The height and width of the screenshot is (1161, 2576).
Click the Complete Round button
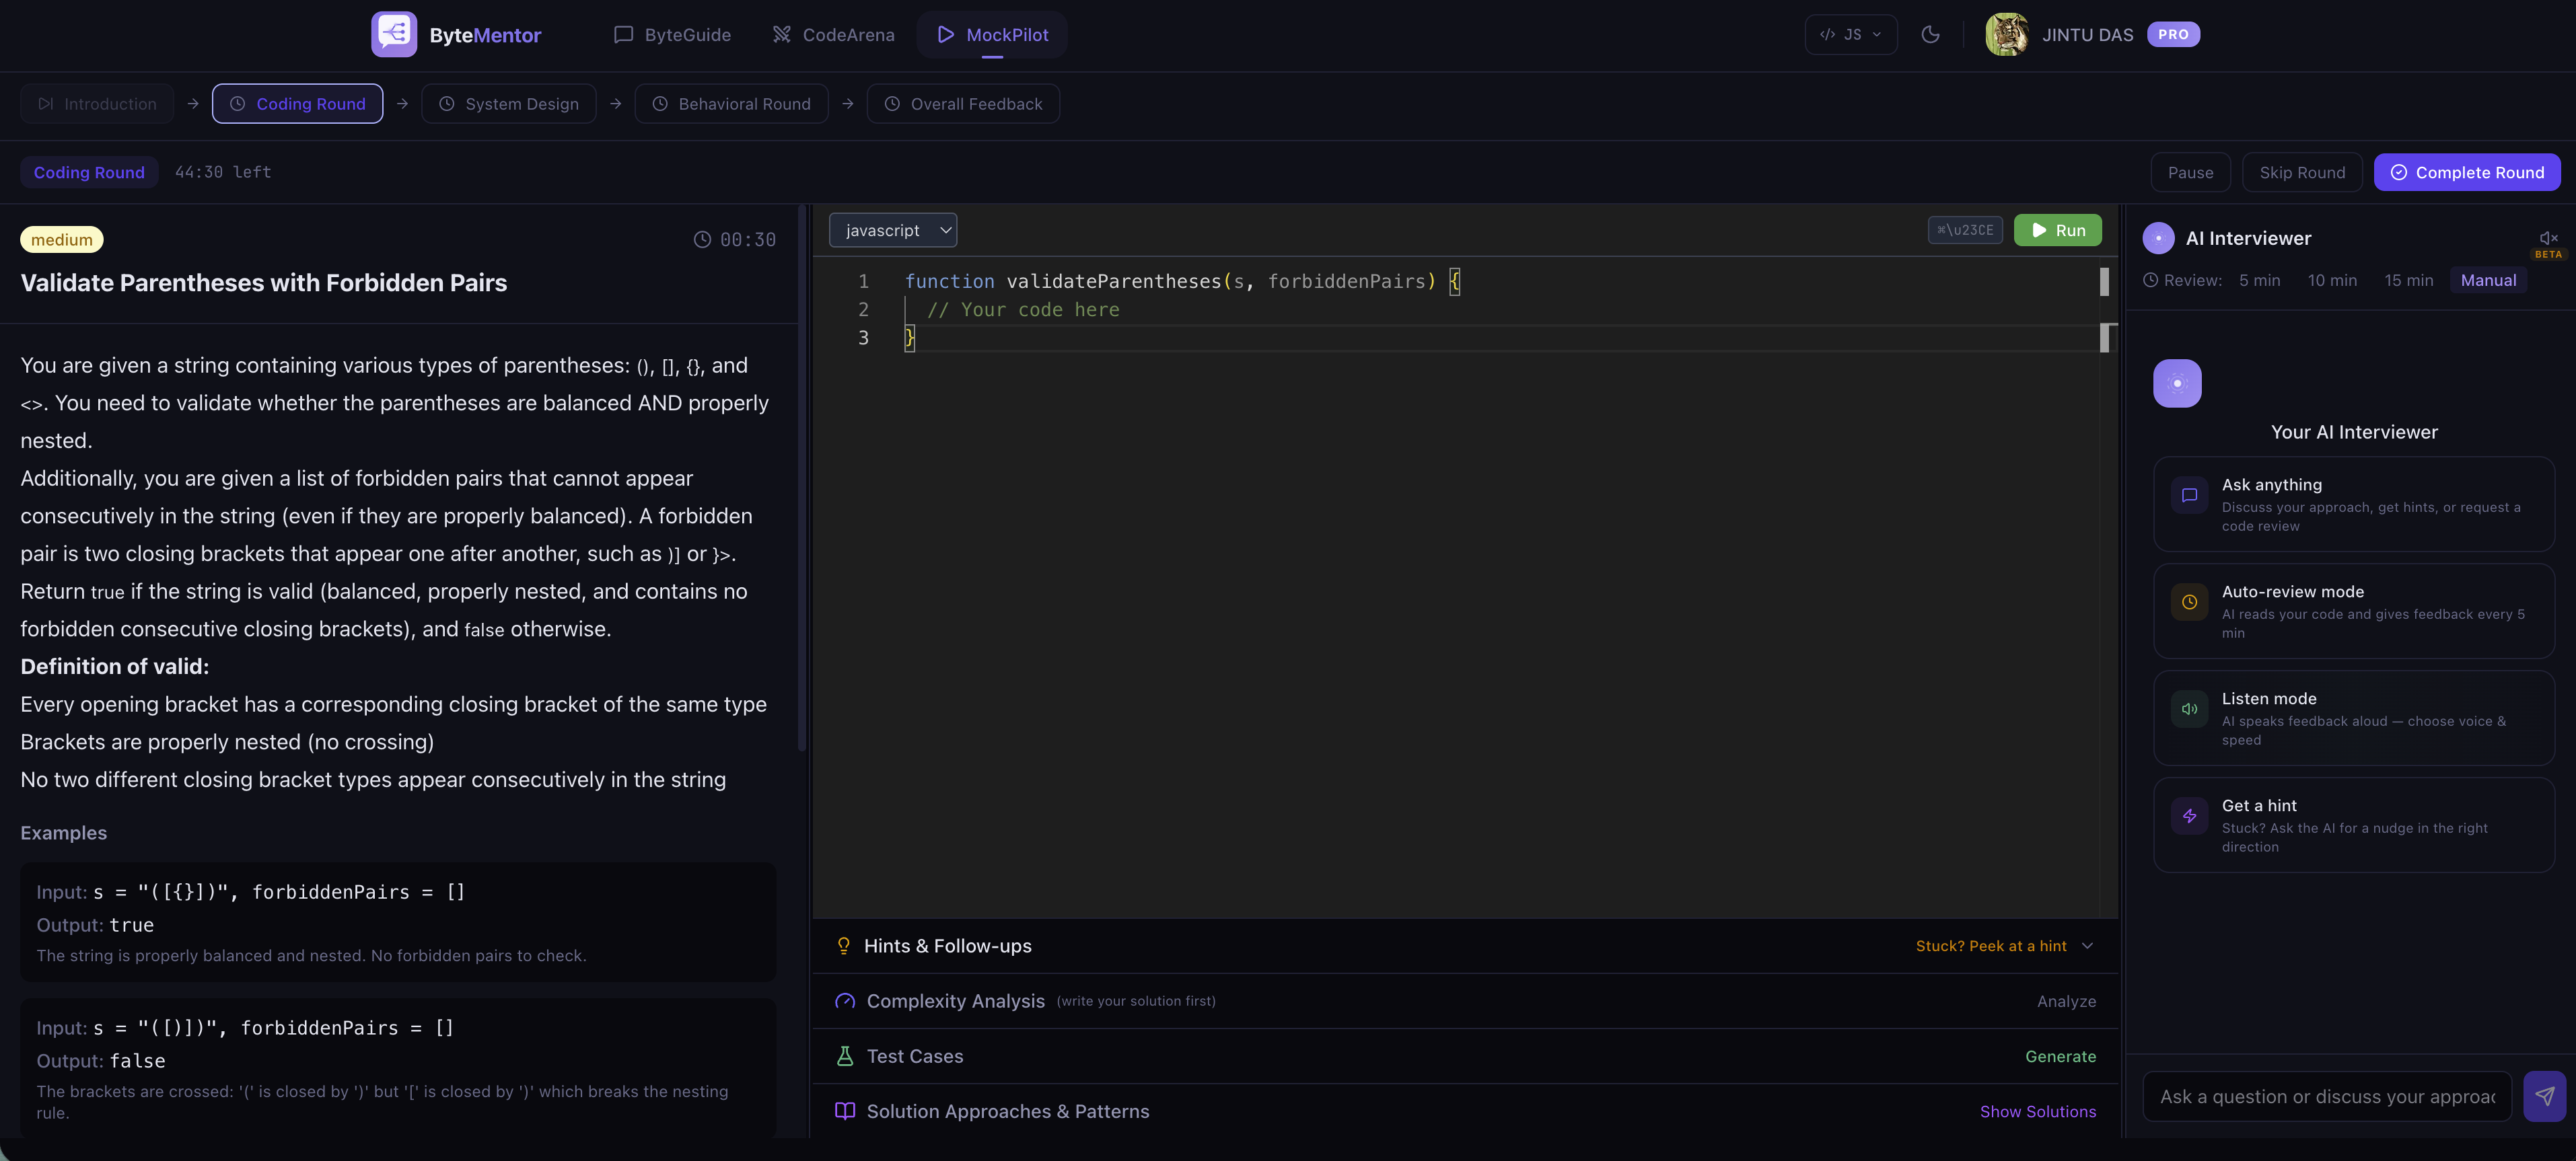click(x=2467, y=171)
